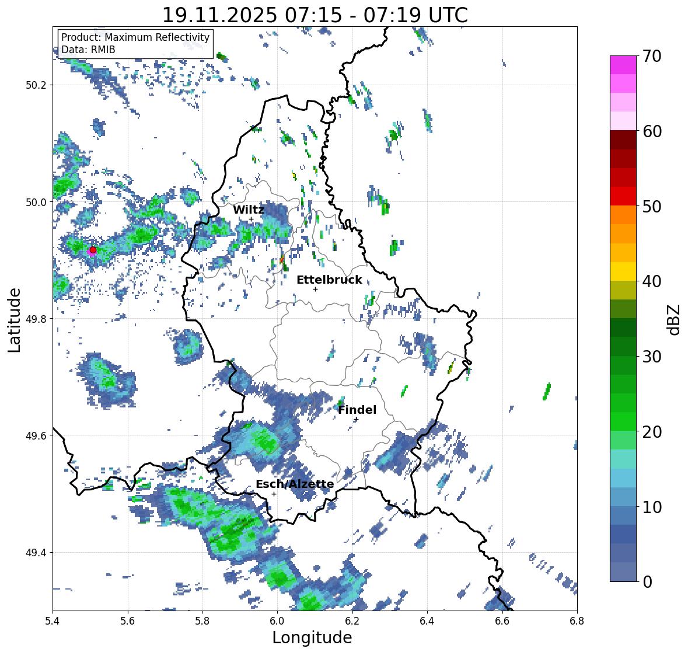
Task: Click the longitude tick label 6.2
Action: pyautogui.click(x=352, y=620)
